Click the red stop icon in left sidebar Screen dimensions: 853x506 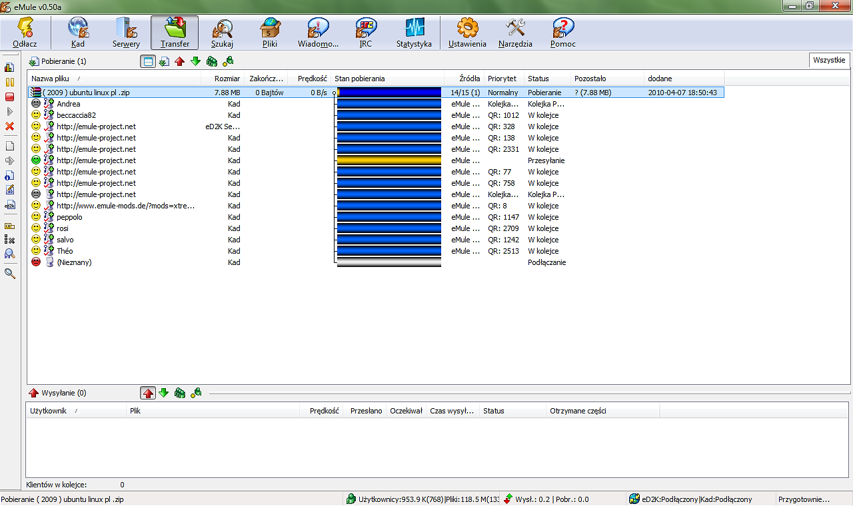10,97
